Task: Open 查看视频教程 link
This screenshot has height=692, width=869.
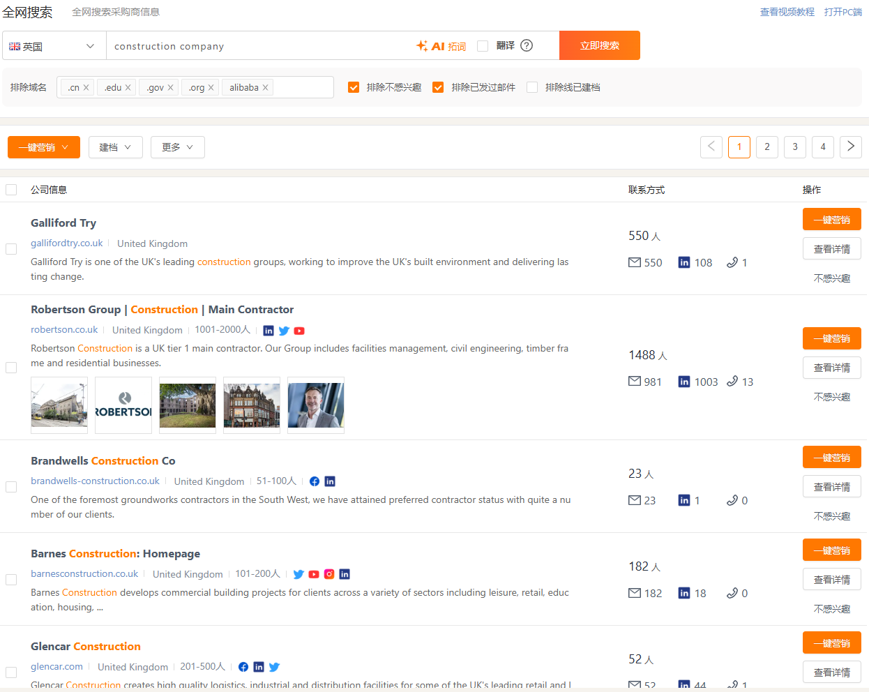Action: coord(787,12)
